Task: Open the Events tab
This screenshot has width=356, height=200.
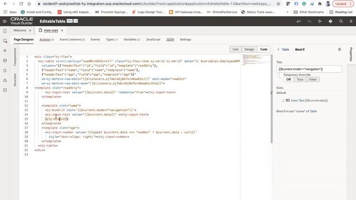Action: click(95, 39)
